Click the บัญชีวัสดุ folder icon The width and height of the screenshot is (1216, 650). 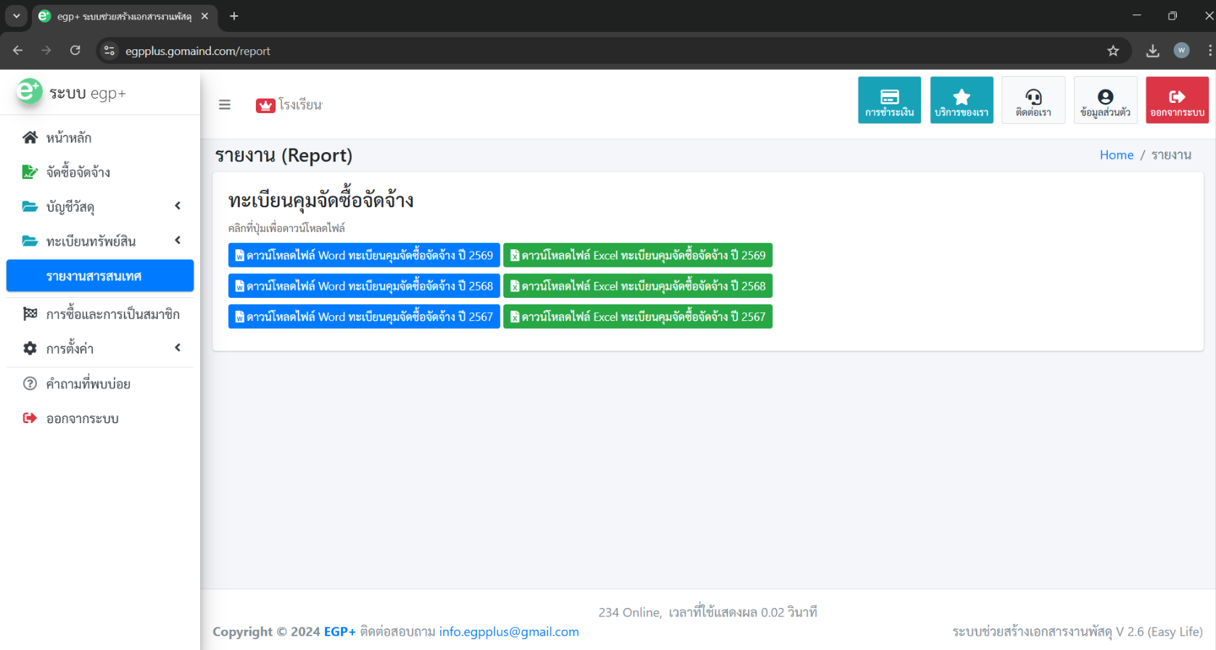30,207
